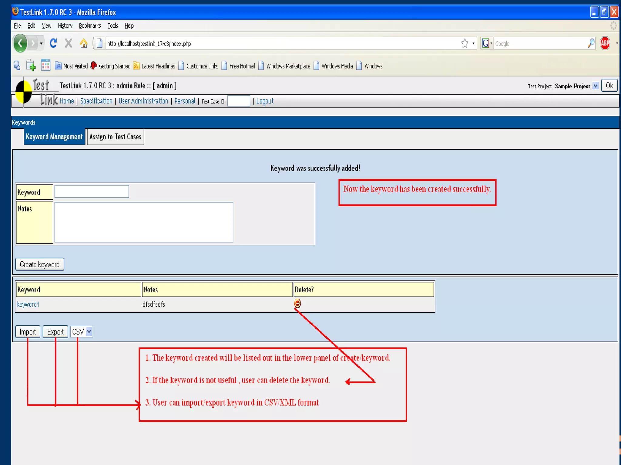Click the Adblock Plus ABP icon
Viewport: 621px width, 465px height.
(x=605, y=43)
